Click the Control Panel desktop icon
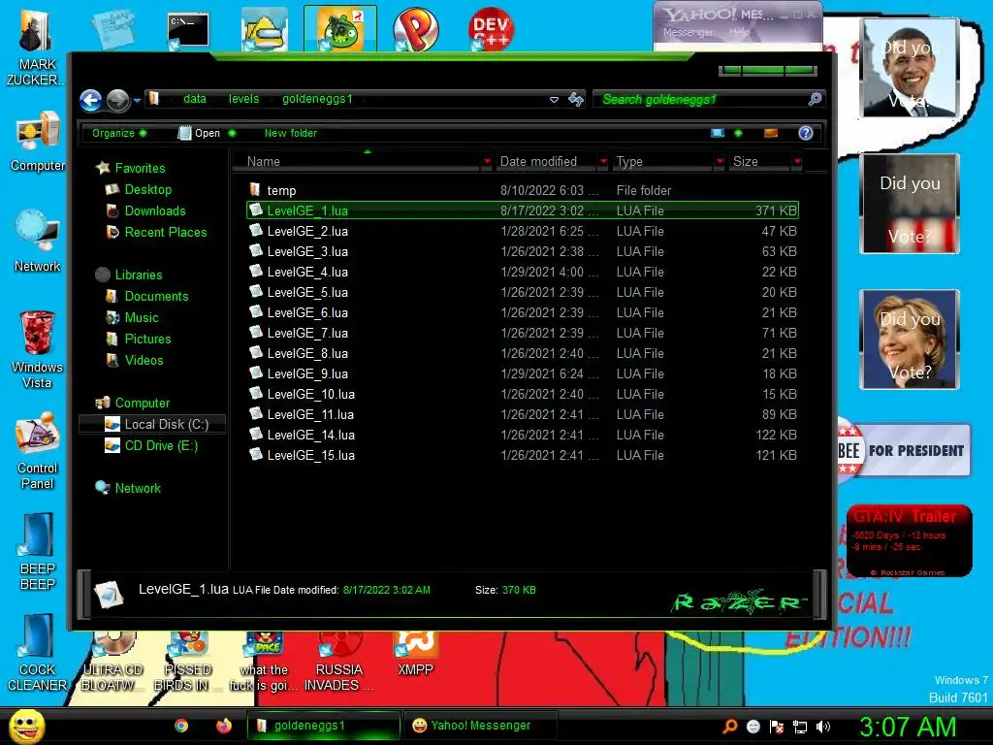This screenshot has height=745, width=993. coord(38,451)
